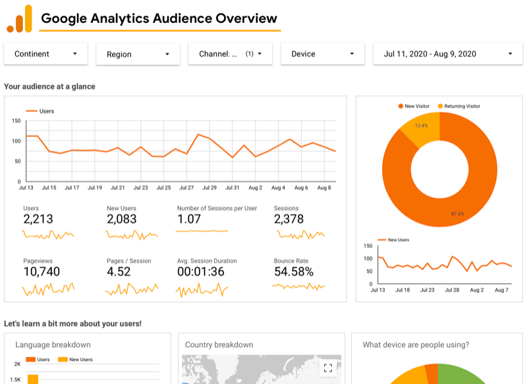
Task: Click the Language breakdown chart title
Action: [53, 344]
